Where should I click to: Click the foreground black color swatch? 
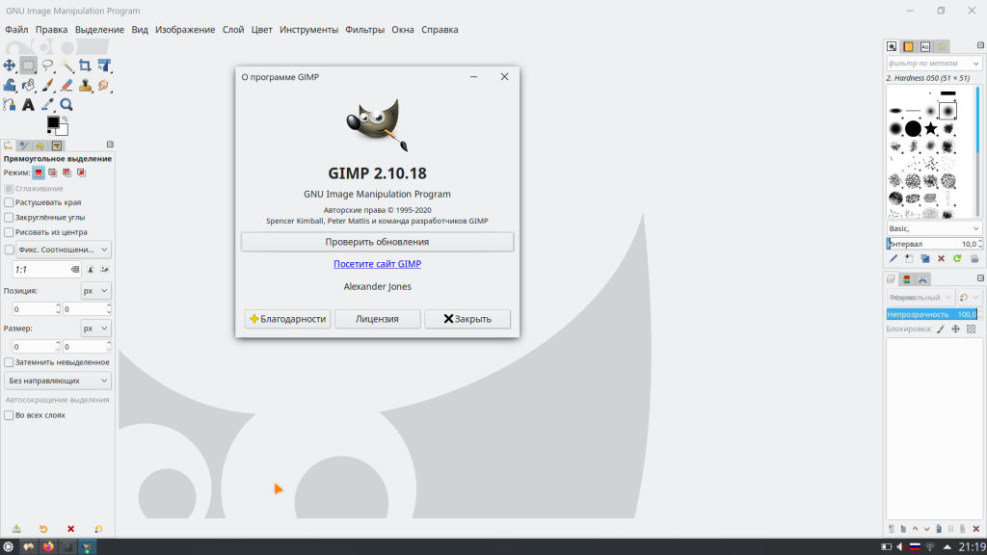(x=53, y=122)
